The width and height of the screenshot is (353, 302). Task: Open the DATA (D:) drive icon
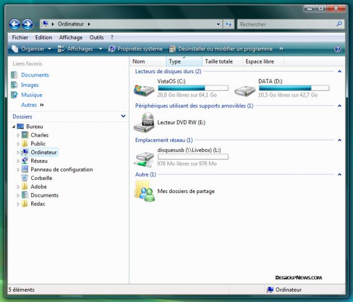245,89
